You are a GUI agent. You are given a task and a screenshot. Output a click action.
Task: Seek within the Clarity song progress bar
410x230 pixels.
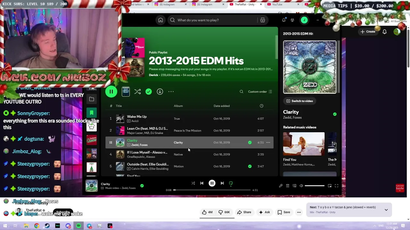click(212, 190)
